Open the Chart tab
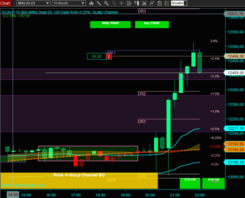Screen dimensions: 245x198 tap(5, 3)
